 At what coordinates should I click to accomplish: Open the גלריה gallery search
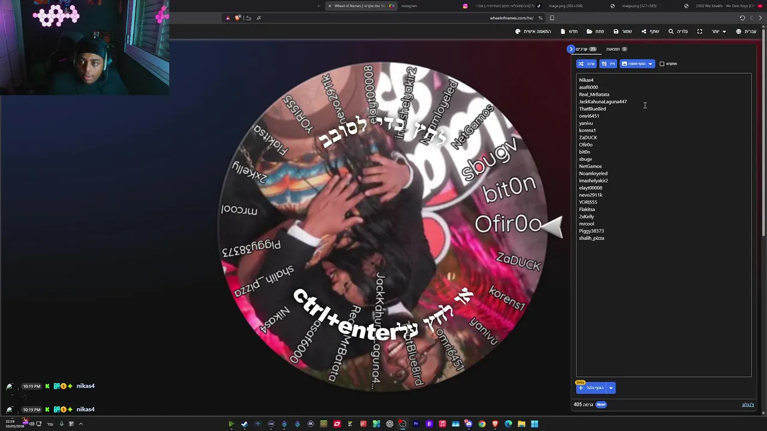pos(678,32)
